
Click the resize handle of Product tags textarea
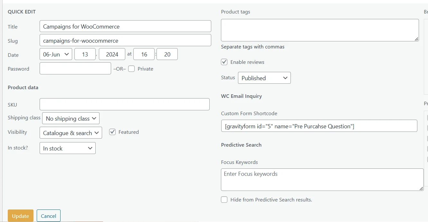pos(416,39)
